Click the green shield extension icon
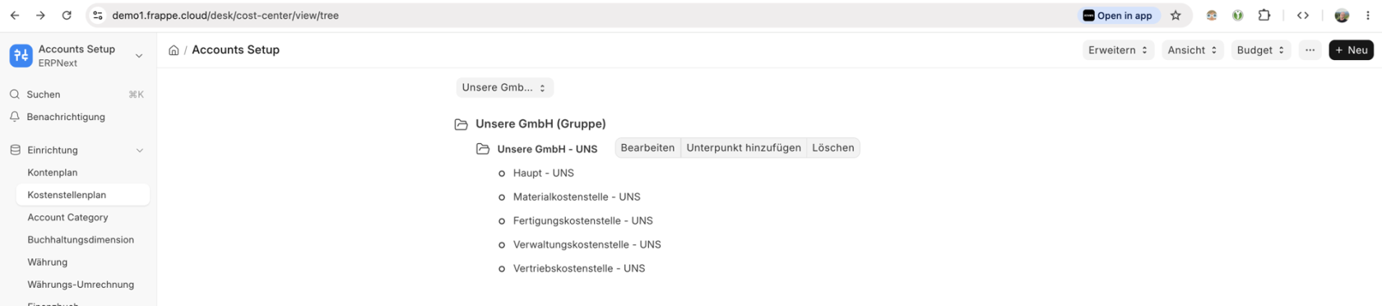This screenshot has height=306, width=1382. point(1238,15)
